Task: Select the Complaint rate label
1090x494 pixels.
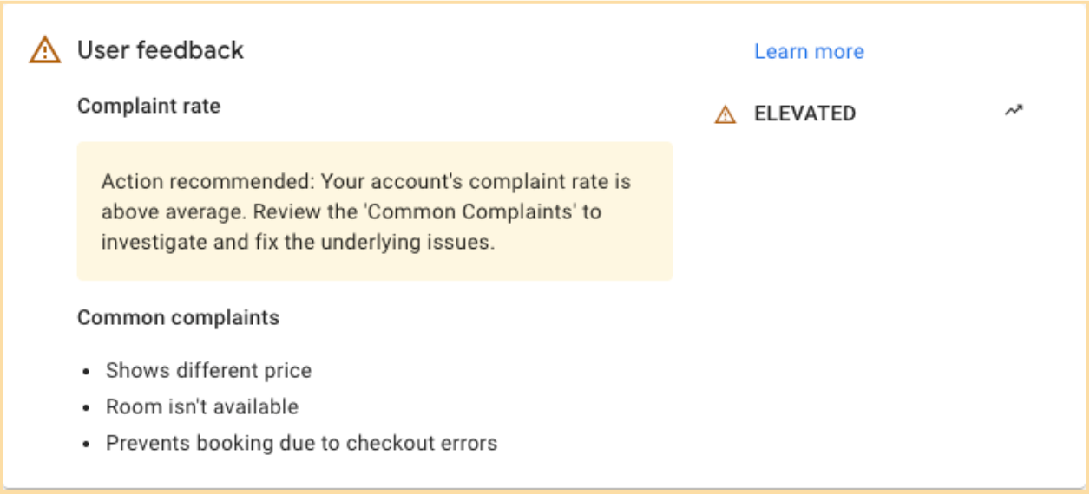Action: tap(148, 107)
